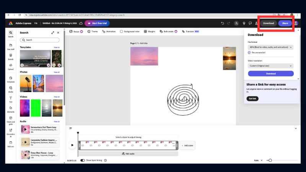This screenshot has height=172, width=306.
Task: Click the Adobe Express logo
Action: tap(11, 23)
